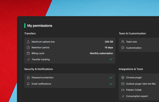The width and height of the screenshot is (159, 102).
Task: Click the palette icon next to Customization
Action: pos(123,48)
